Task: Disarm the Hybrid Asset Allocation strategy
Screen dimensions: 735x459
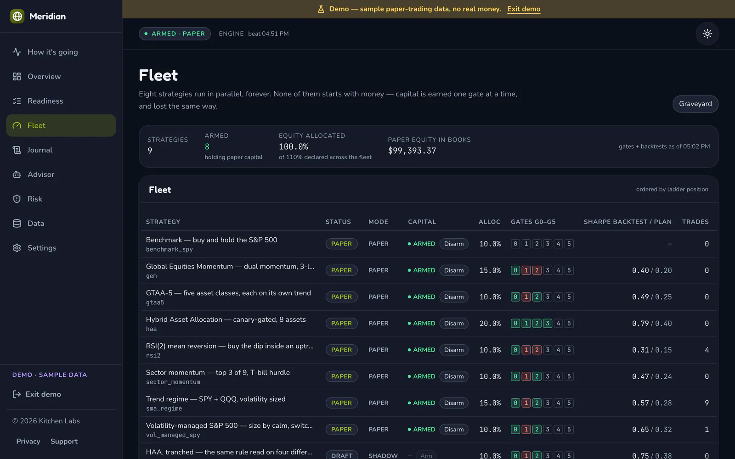Action: 454,324
